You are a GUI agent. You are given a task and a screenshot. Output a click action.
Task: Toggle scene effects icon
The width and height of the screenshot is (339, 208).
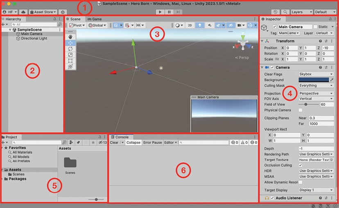(x=218, y=25)
